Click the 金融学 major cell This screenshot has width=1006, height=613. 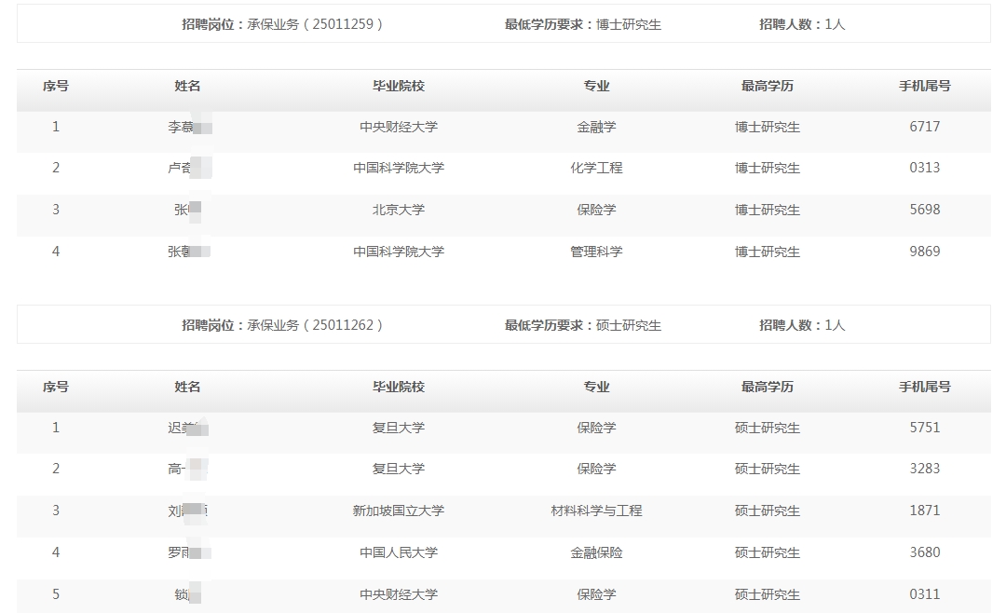[x=596, y=127]
